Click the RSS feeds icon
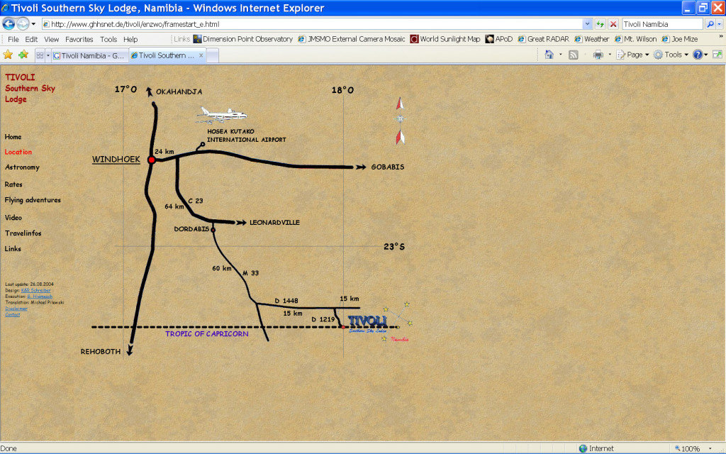The height and width of the screenshot is (454, 726). pos(573,55)
